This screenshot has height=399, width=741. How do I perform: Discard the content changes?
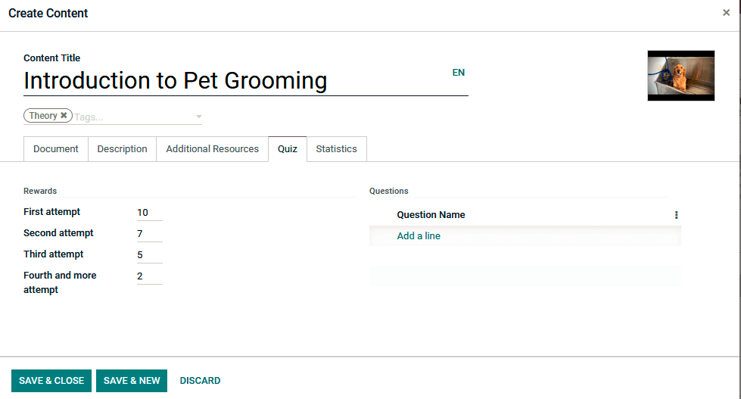(x=200, y=381)
